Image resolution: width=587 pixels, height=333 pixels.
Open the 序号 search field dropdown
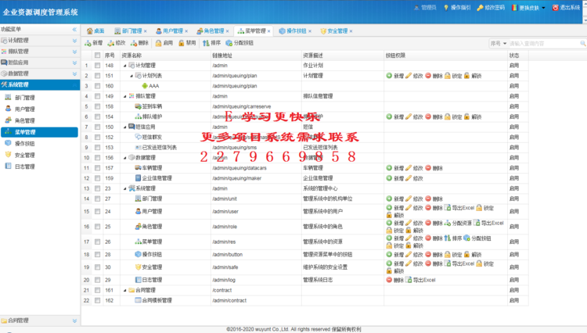pyautogui.click(x=505, y=44)
